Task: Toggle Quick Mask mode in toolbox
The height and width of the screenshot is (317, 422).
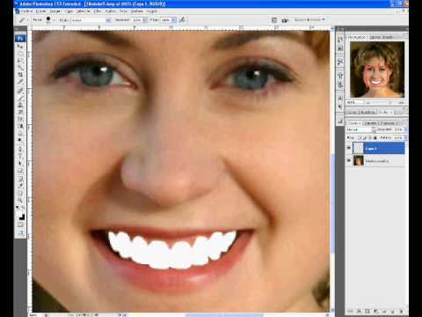Action: click(x=21, y=225)
